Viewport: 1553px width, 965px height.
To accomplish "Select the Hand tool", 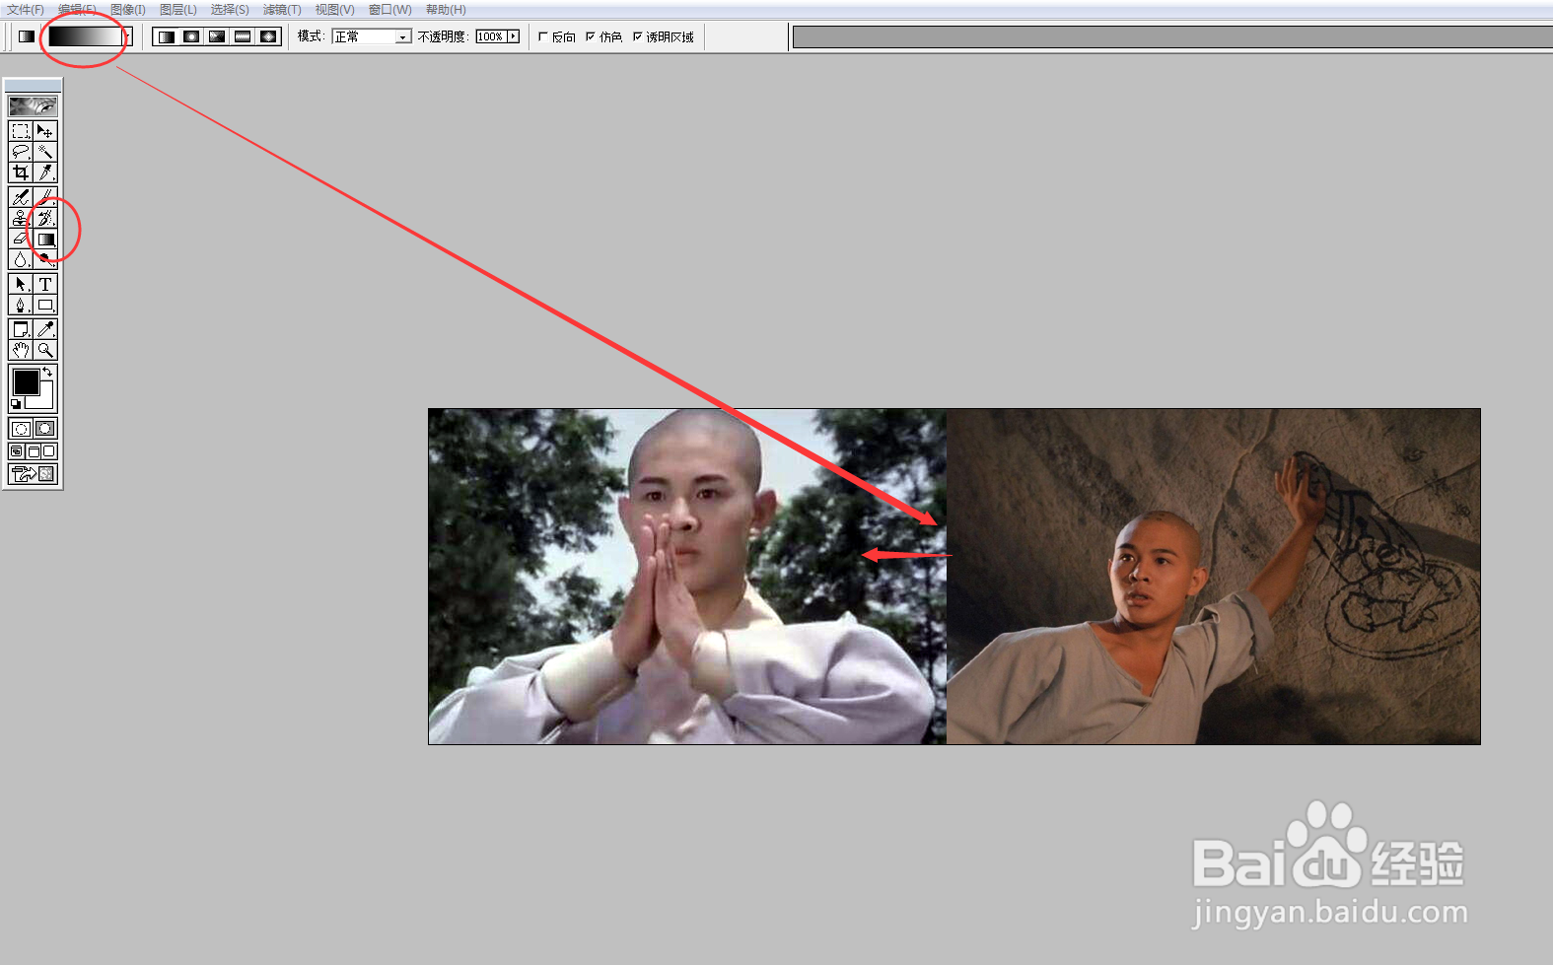I will [20, 350].
